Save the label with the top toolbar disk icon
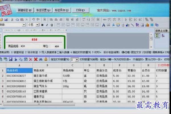 pos(6,20)
